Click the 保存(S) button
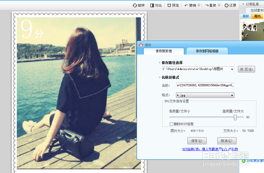This screenshot has width=264, height=173. point(197,141)
